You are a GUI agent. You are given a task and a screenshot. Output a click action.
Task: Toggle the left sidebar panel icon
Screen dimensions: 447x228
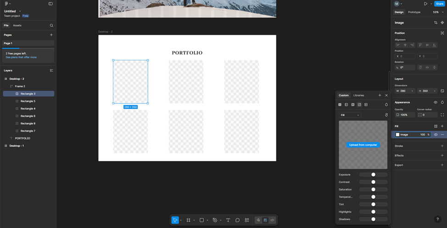(50, 4)
